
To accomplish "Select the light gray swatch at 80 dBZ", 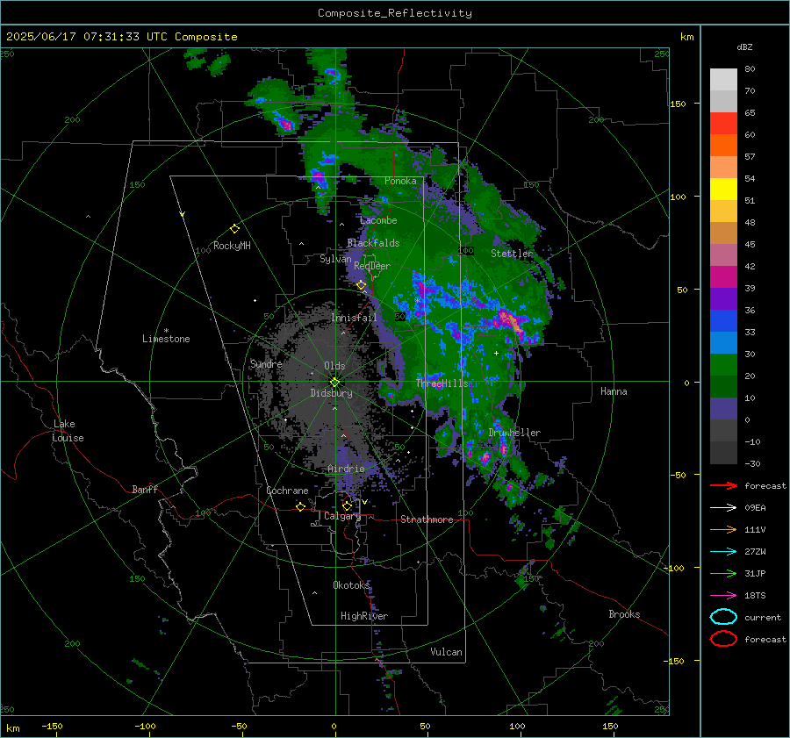I will tap(723, 80).
